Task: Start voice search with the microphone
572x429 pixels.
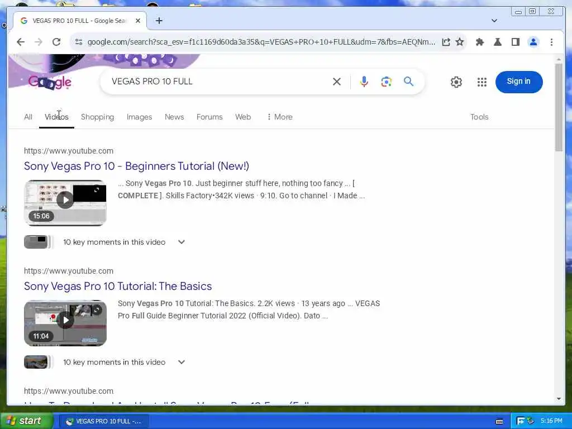Action: (x=364, y=82)
